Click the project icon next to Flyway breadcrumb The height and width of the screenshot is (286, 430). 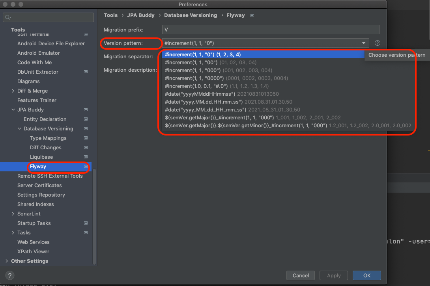tap(252, 15)
